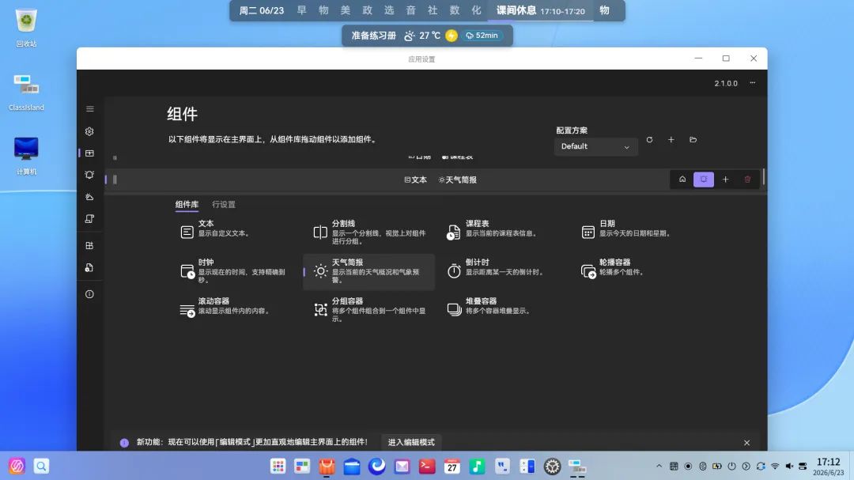Open the launcher from the taskbar
Screen dimensions: 854x480
pos(17,467)
